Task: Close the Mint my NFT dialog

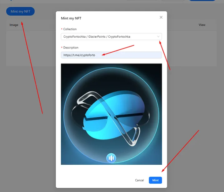Action: (x=161, y=17)
